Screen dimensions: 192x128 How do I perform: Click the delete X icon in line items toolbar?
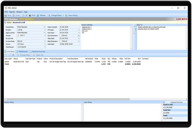13,55
